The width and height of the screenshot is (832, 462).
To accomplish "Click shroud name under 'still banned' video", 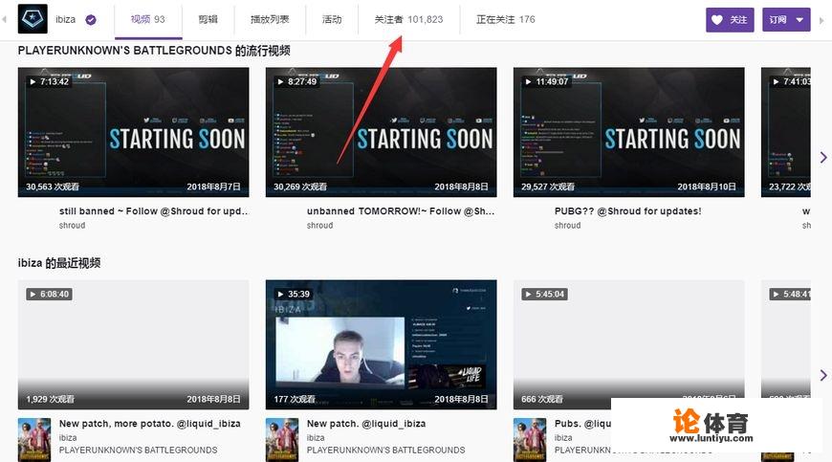I will (72, 226).
